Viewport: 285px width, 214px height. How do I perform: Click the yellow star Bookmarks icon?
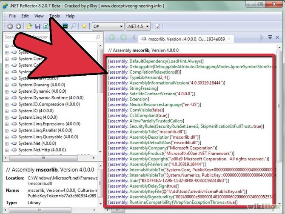coord(84,26)
